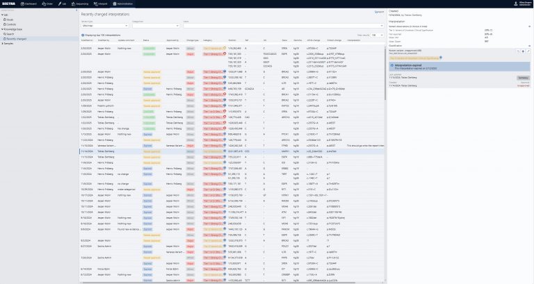The width and height of the screenshot is (534, 284).
Task: Expand the Samples tree node
Action: 3,42
